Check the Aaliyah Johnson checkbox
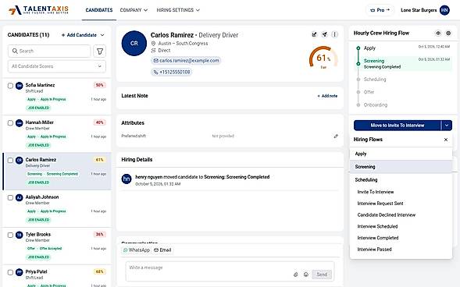The image size is (460, 287). [10, 197]
